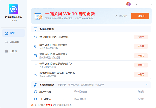Click the checklist icon beside 系统更新计划任务
Screen dimensions: 156x108
click(35, 65)
